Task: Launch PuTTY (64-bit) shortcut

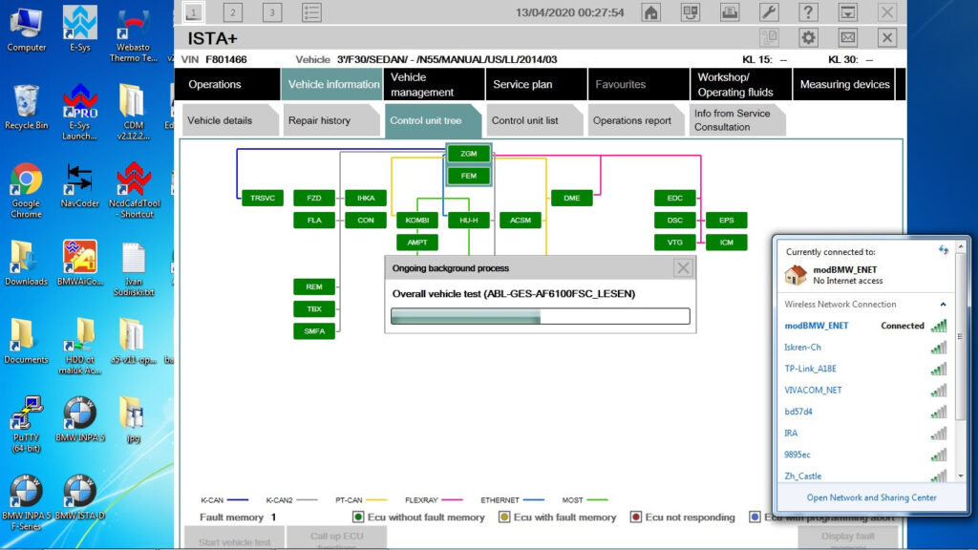Action: (26, 425)
